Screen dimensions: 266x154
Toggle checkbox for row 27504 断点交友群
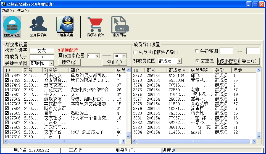click(x=7, y=108)
